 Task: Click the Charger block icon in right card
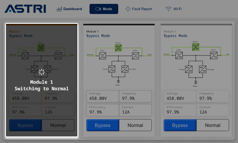(x=189, y=69)
